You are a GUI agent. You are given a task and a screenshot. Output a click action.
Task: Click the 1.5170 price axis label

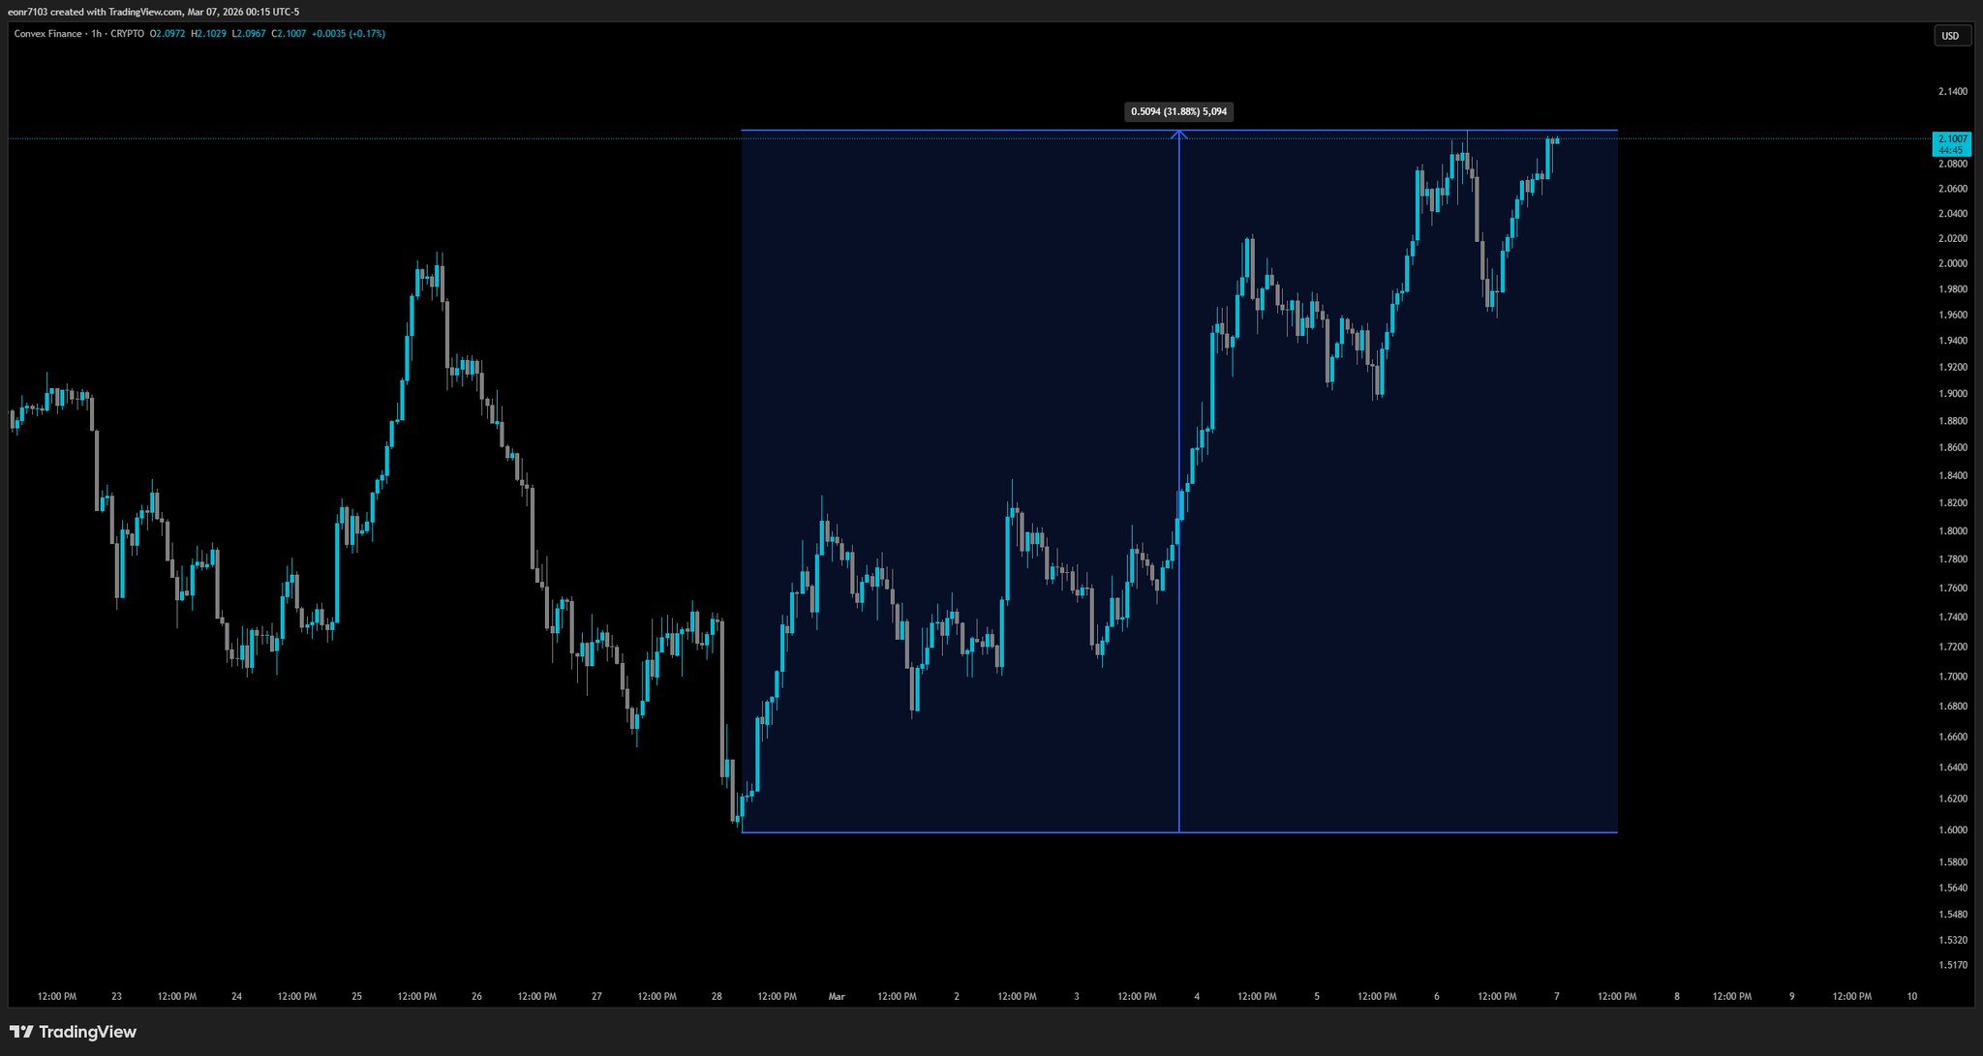click(x=1952, y=965)
